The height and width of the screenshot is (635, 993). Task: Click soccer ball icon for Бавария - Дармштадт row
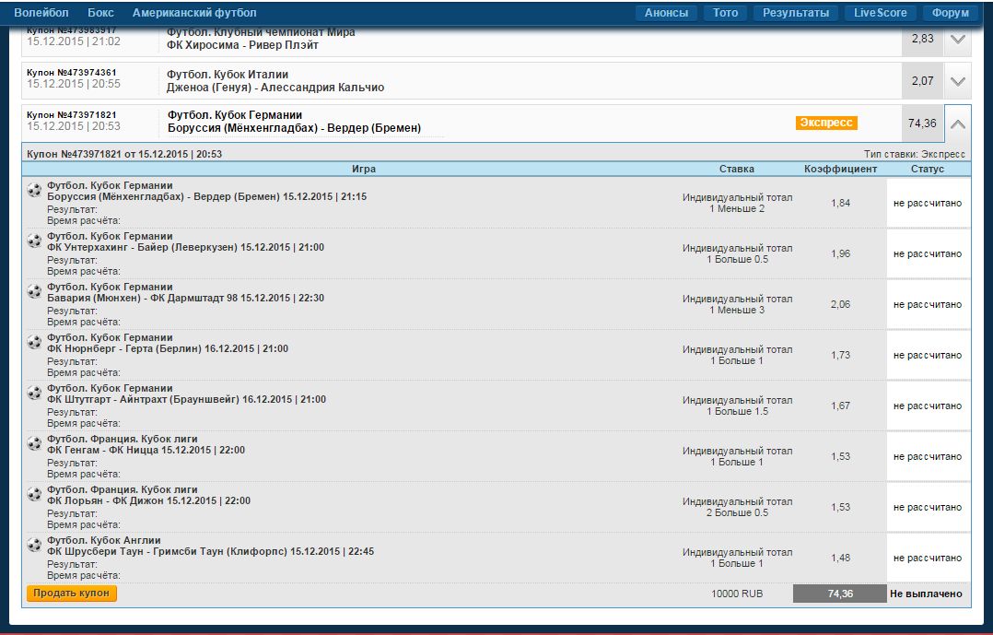(x=34, y=290)
